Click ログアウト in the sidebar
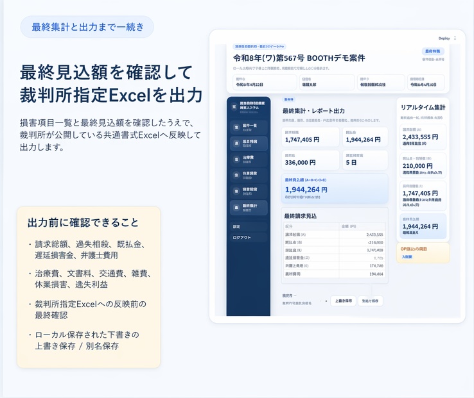474x398 pixels. coord(249,238)
